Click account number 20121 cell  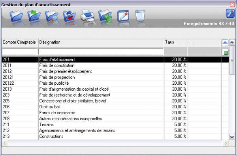pos(20,77)
